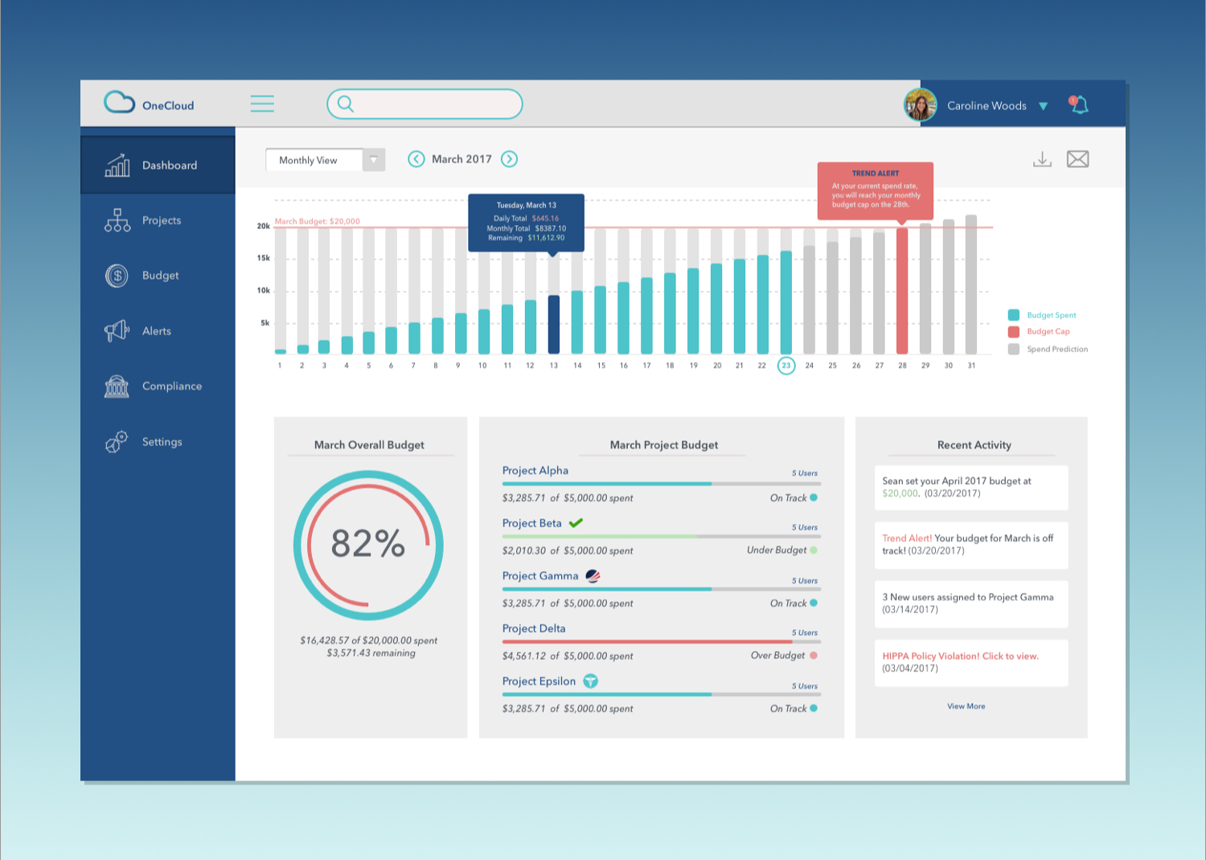Download the report using download icon
Image resolution: width=1206 pixels, height=860 pixels.
(x=1042, y=159)
